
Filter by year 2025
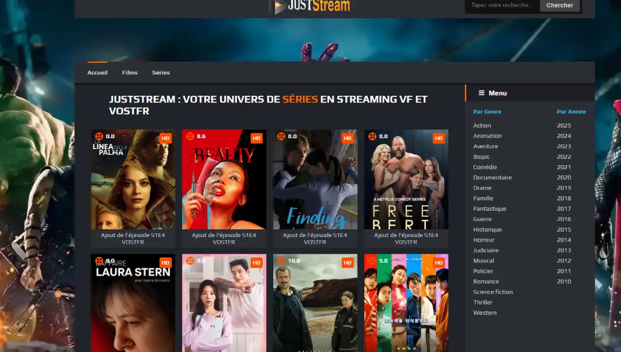(564, 126)
